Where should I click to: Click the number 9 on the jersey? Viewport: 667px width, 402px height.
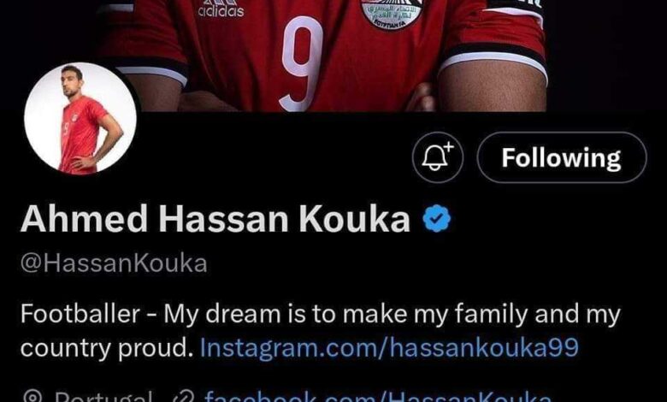(x=301, y=63)
